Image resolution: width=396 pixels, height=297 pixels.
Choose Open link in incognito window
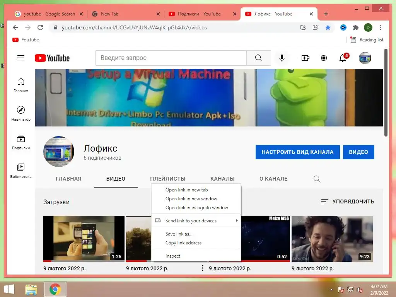click(196, 208)
